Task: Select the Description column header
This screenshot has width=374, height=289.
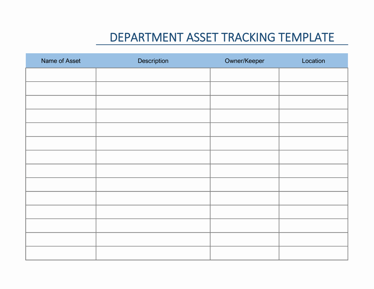Action: click(x=153, y=61)
